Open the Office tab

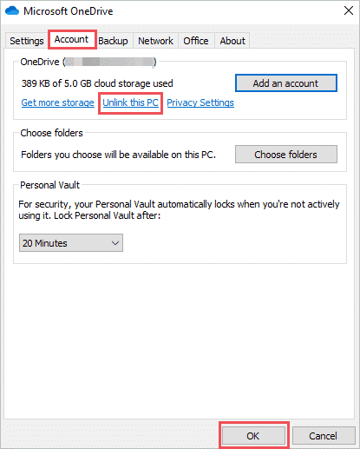point(196,41)
